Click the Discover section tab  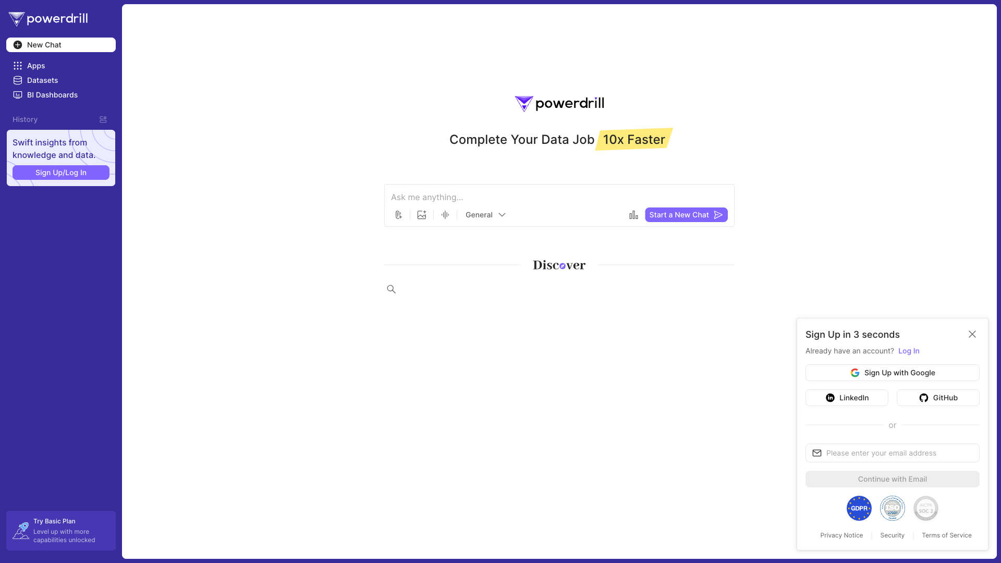[x=559, y=265]
